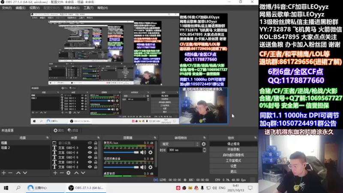This screenshot has width=343, height=193.
Task: Move the scene down in the list
Action: click(25, 173)
